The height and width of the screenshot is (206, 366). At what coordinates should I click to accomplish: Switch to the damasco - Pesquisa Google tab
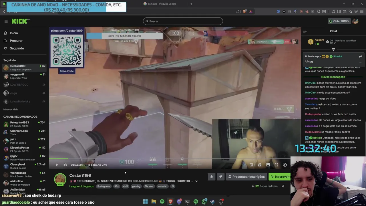(162, 4)
